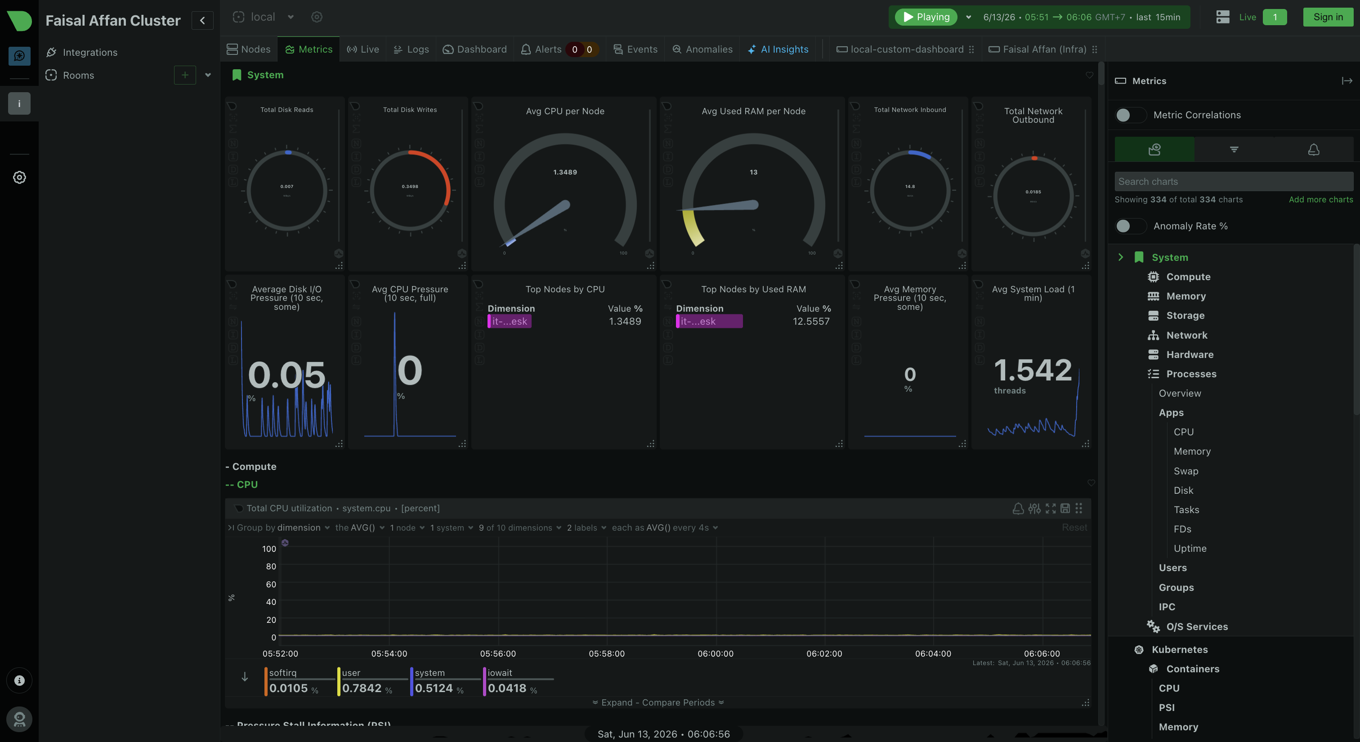The image size is (1360, 742).
Task: Collapse the Faisal Affan Cluster sidebar
Action: 202,21
